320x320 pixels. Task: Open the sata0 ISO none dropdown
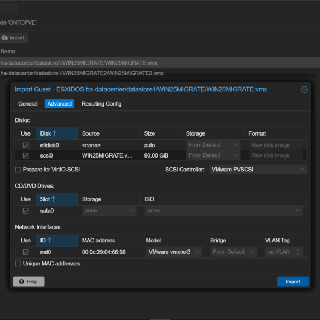pyautogui.click(x=224, y=211)
